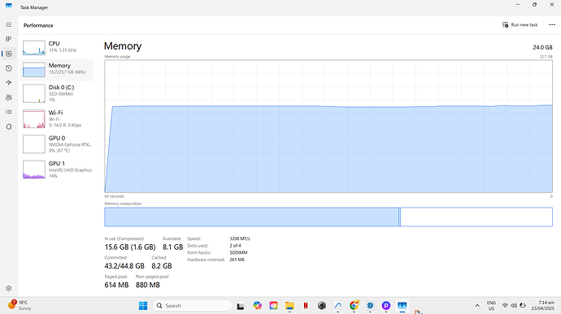The height and width of the screenshot is (314, 561).
Task: Click the Non-paged pool value 880 MB
Action: (148, 285)
